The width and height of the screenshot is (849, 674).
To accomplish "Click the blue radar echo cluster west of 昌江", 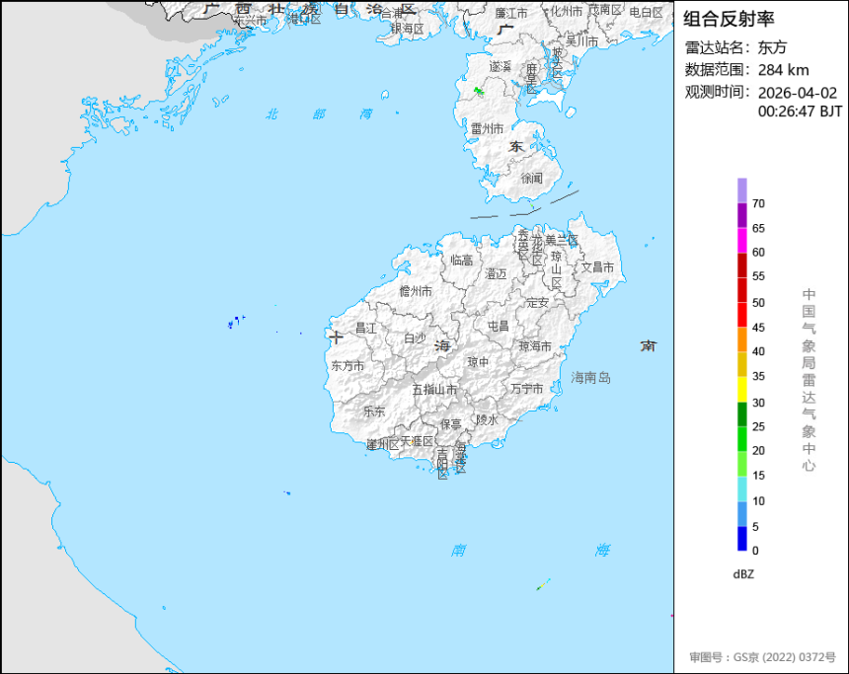I will tap(236, 322).
